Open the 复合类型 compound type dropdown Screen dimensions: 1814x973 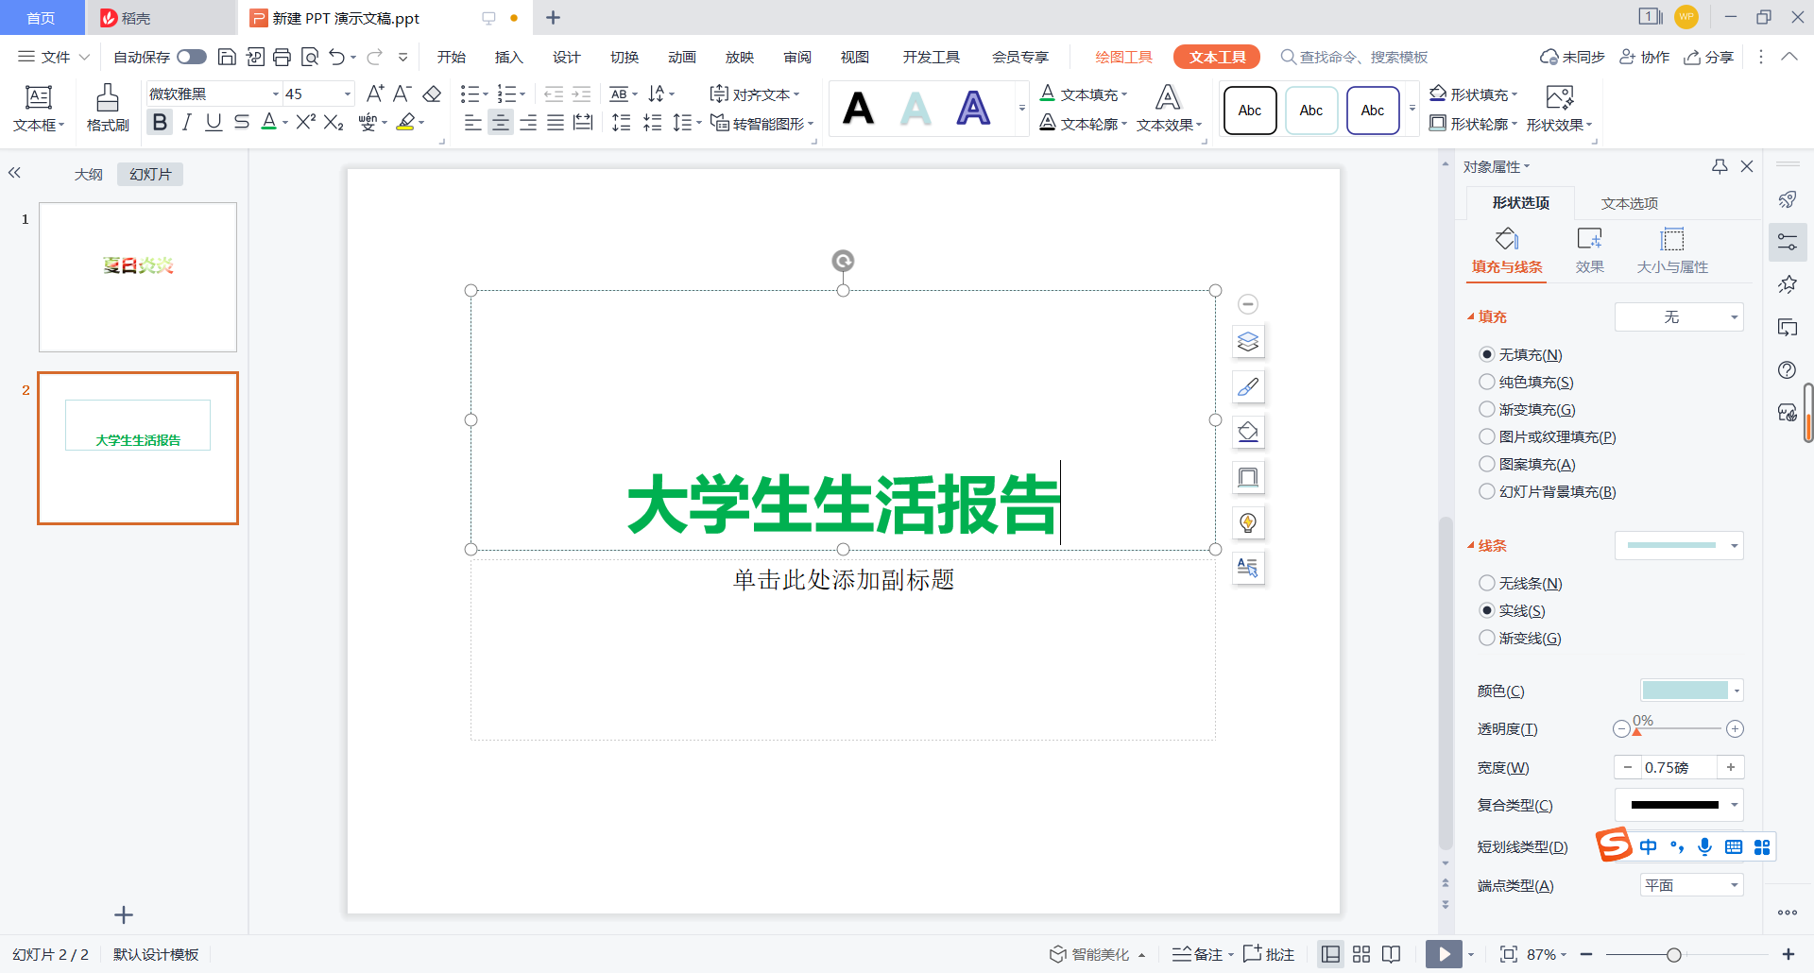tap(1679, 805)
